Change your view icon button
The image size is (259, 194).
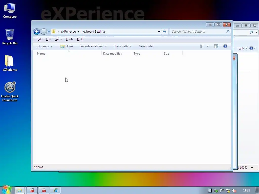(x=202, y=46)
